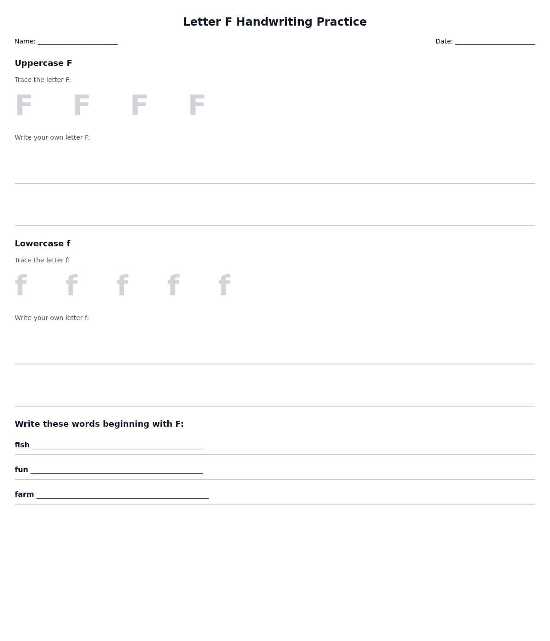Click the Date blank line

pyautogui.click(x=495, y=42)
